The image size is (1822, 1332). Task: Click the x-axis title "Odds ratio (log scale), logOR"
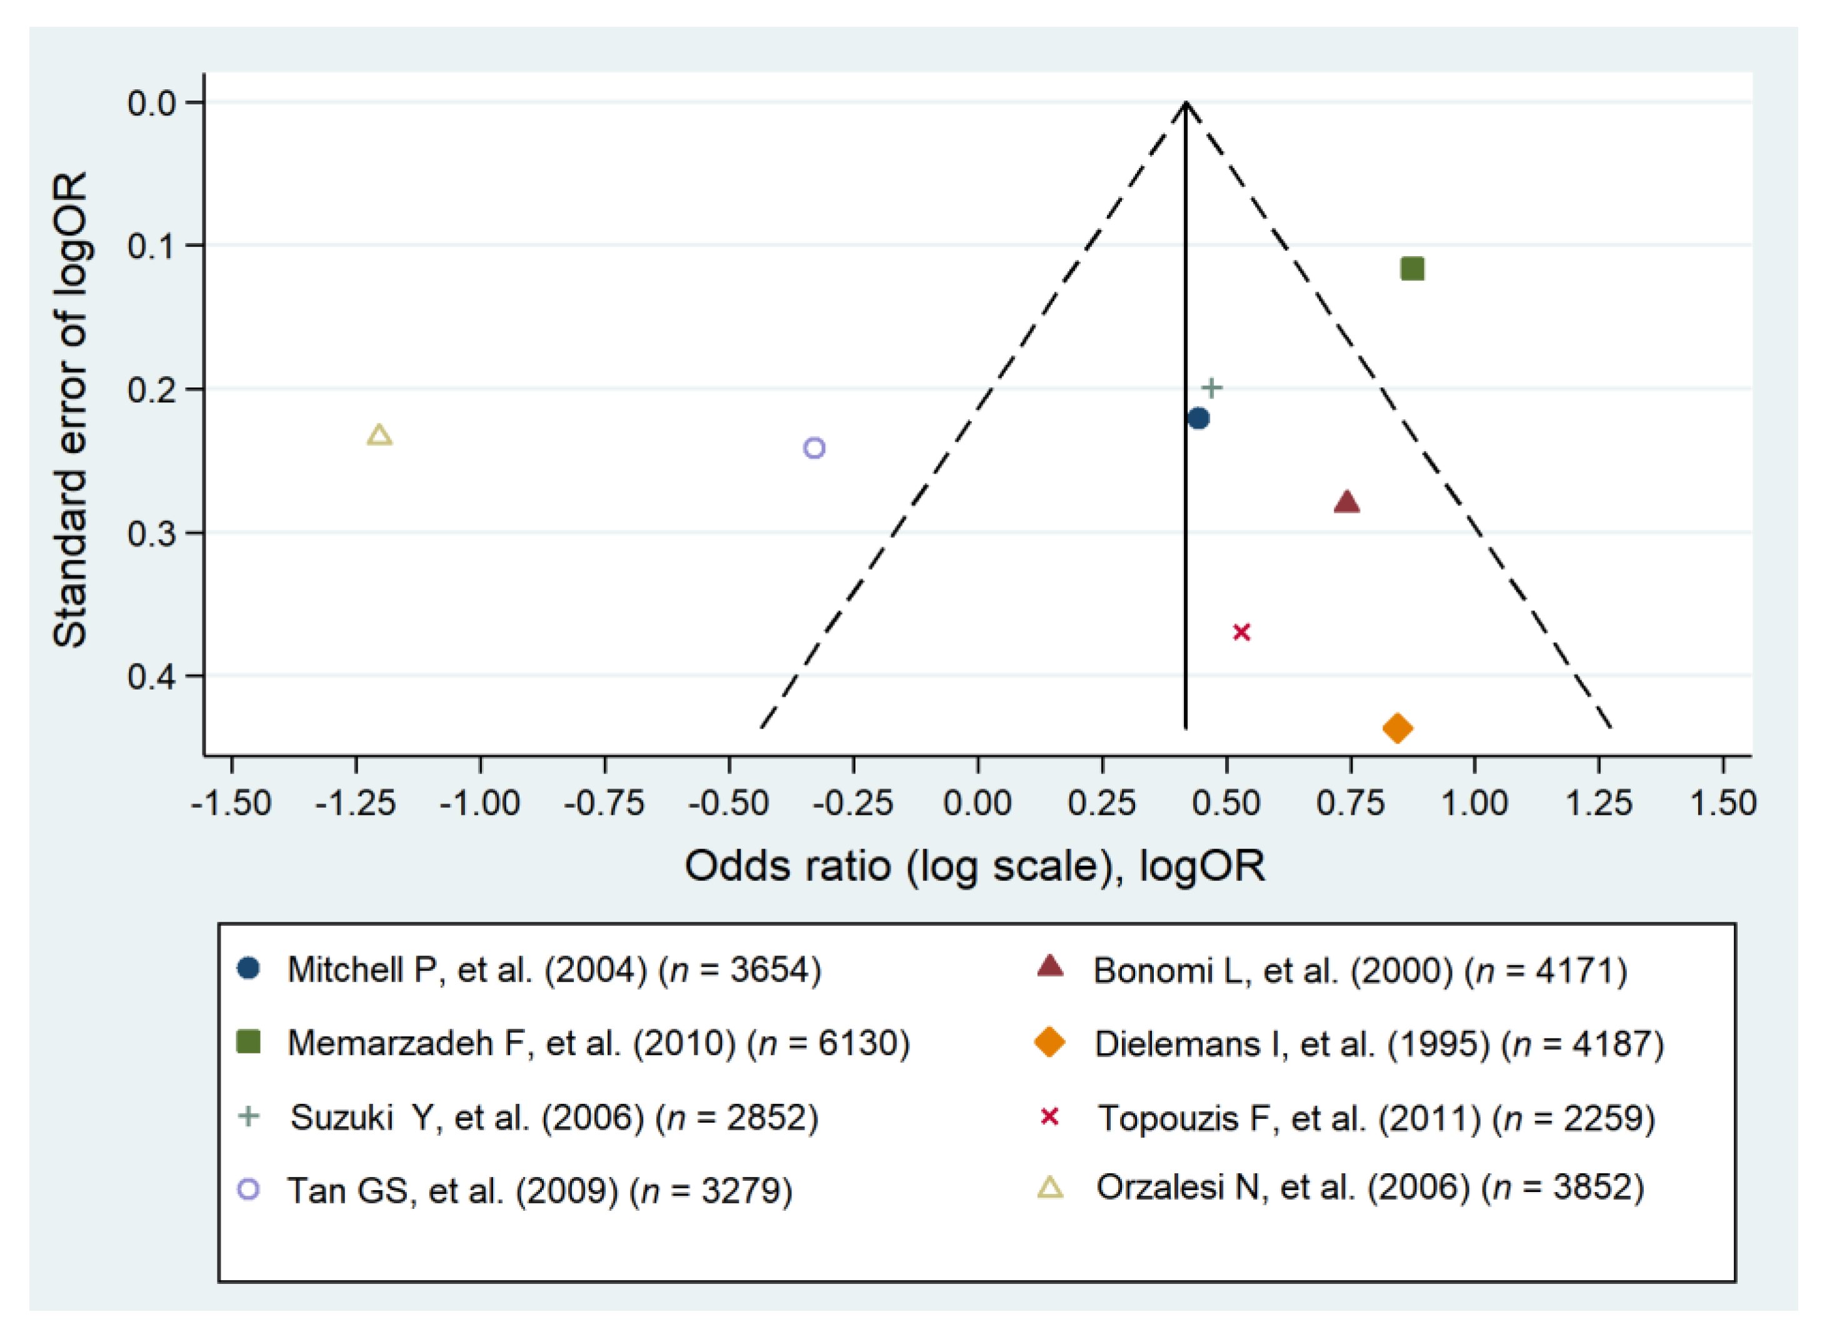(x=975, y=867)
